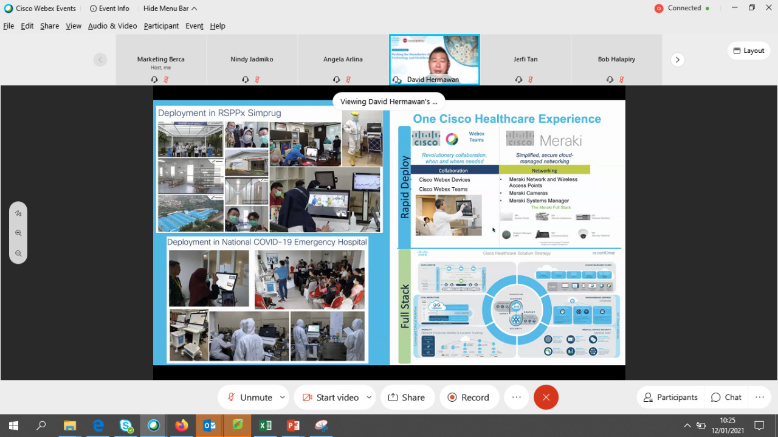Open Event Info details
Screen dimensions: 778x437
tap(109, 9)
